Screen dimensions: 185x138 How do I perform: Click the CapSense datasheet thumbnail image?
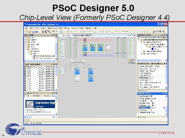30,104
